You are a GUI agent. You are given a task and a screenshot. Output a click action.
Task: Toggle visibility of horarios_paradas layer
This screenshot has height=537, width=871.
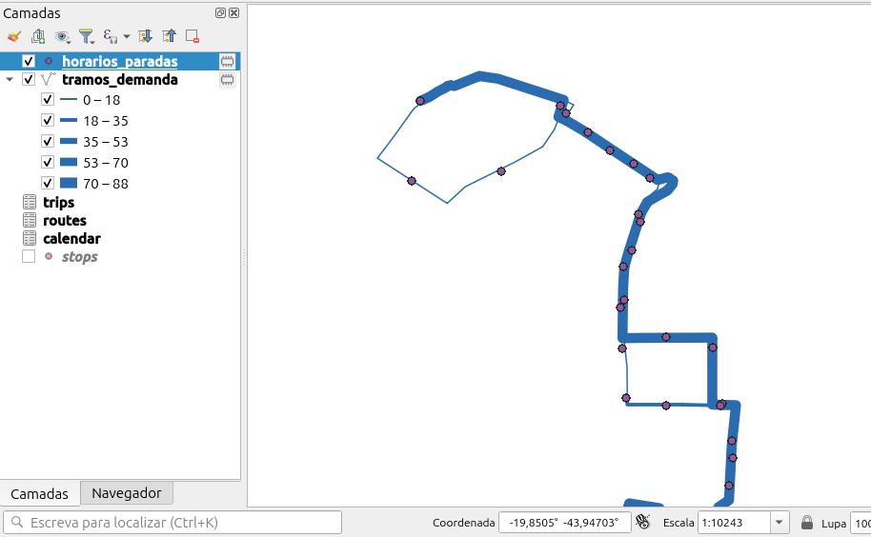point(29,61)
